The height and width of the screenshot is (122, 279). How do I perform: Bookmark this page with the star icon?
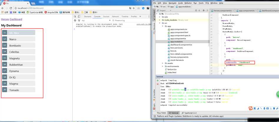134,8
